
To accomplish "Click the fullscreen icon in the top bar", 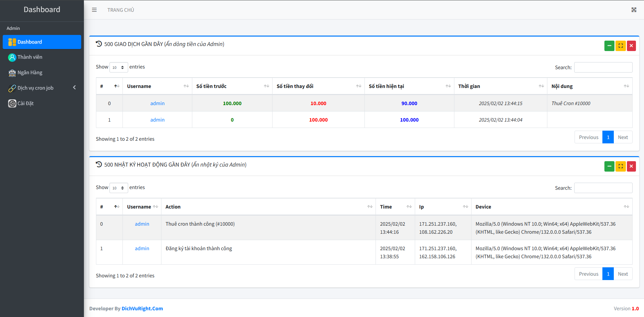I will [634, 10].
